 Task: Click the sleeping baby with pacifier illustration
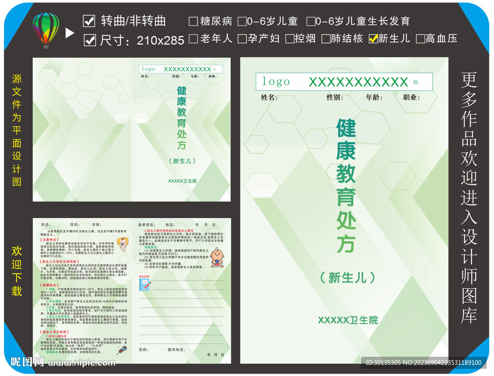123,245
